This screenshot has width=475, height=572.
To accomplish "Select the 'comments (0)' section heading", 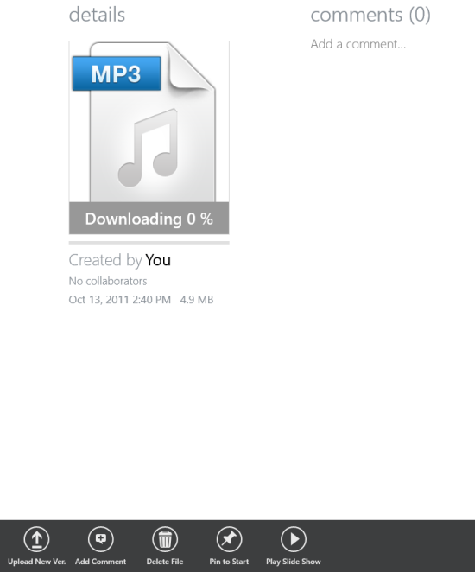I will click(x=370, y=15).
